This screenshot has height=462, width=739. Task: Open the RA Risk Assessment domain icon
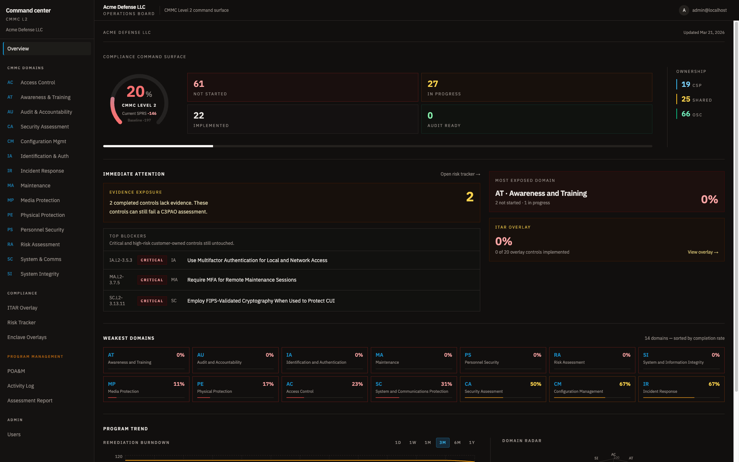coord(10,244)
